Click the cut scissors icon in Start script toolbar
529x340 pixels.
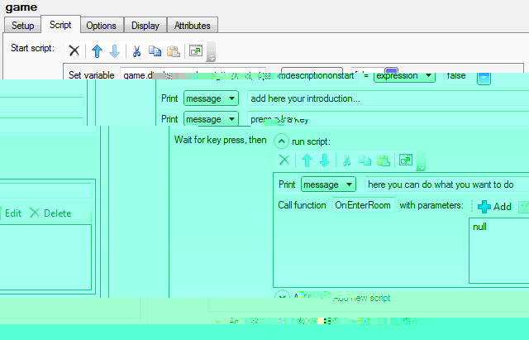pyautogui.click(x=137, y=51)
